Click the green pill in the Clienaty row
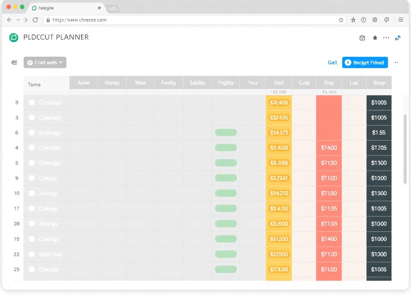Screen dimensions: 411x308 [226, 269]
